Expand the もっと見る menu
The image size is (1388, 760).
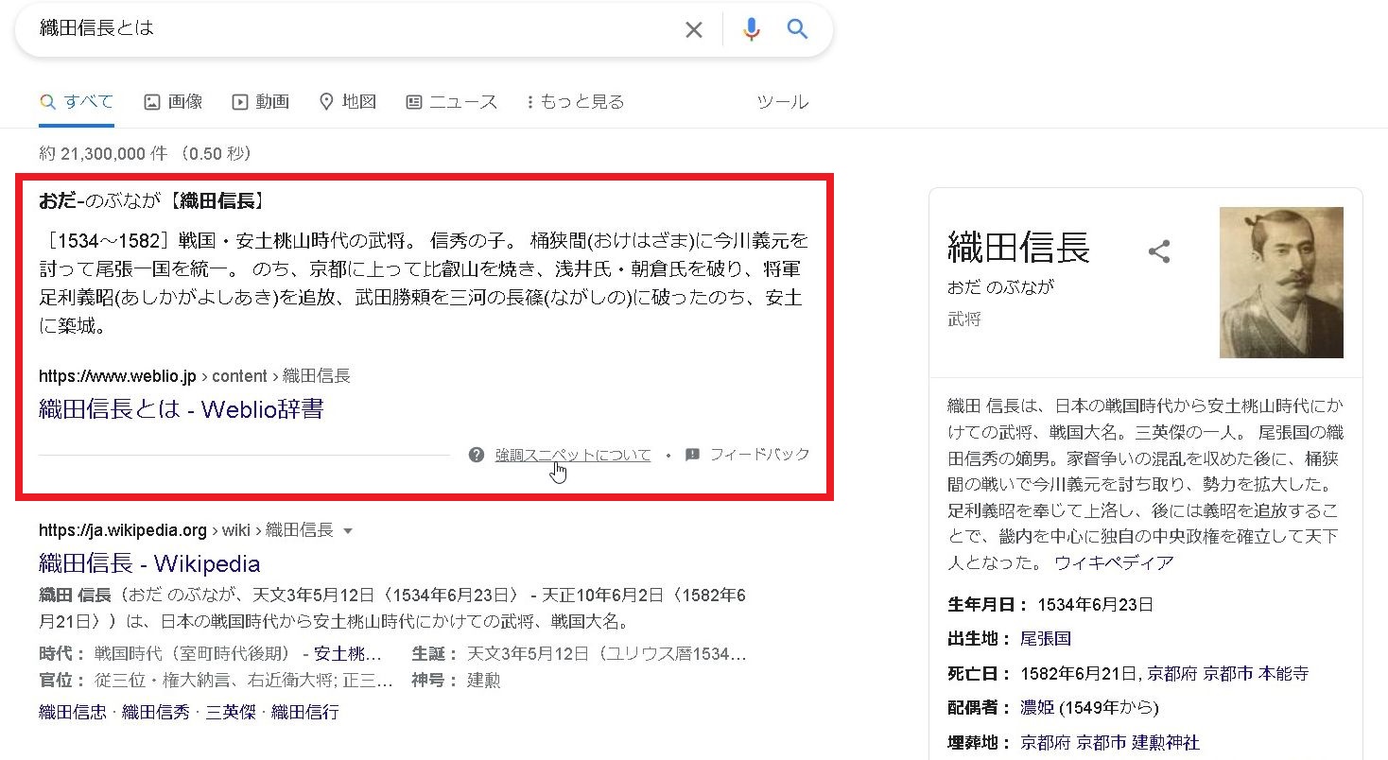(x=575, y=102)
